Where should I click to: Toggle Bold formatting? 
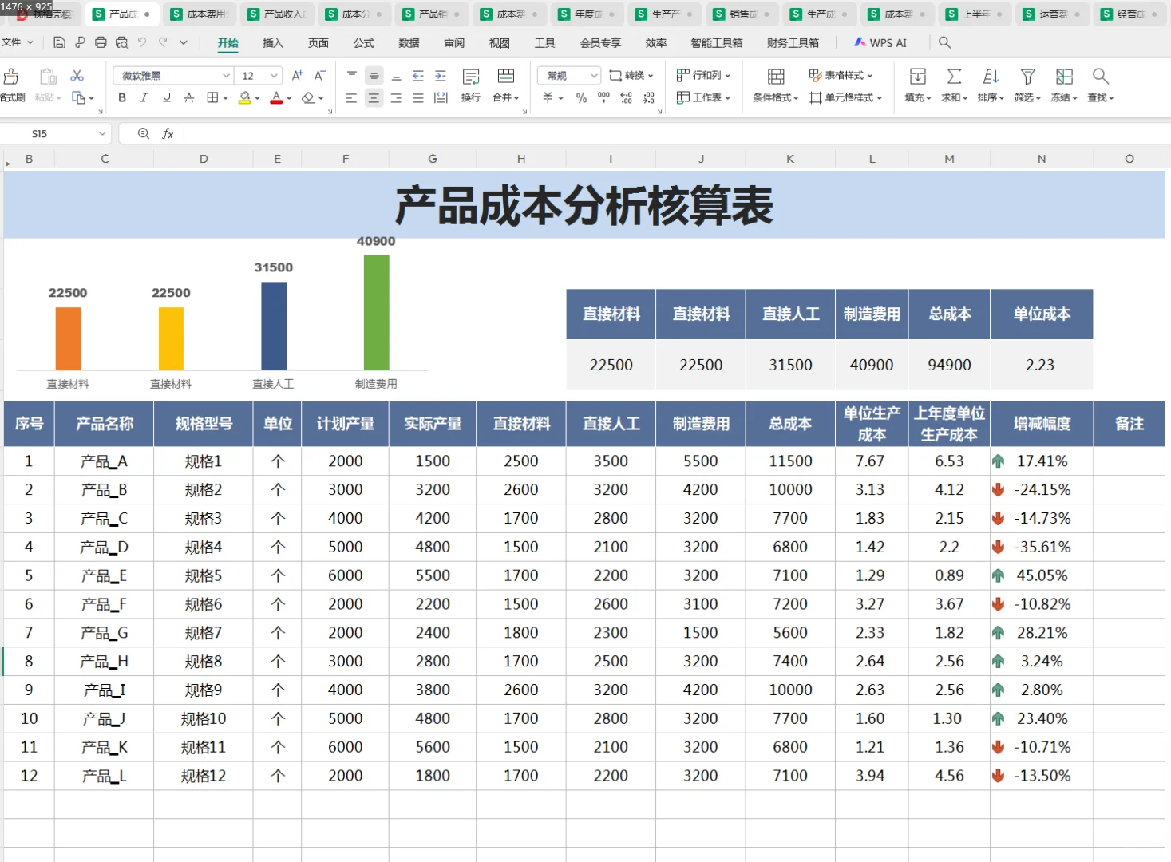pyautogui.click(x=122, y=97)
